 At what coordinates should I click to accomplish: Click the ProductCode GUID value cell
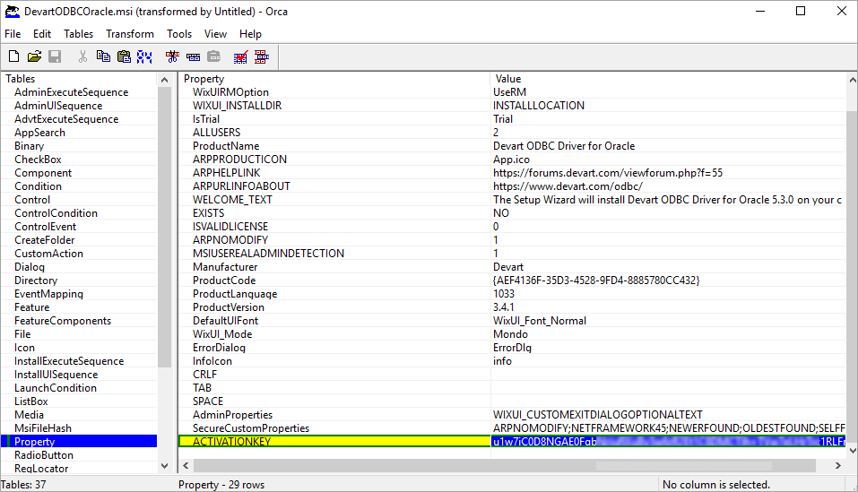click(x=668, y=281)
